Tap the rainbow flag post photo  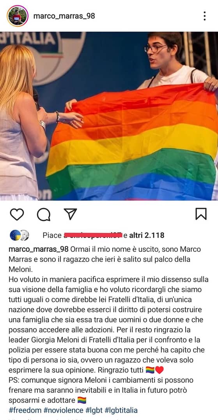[x=109, y=116]
